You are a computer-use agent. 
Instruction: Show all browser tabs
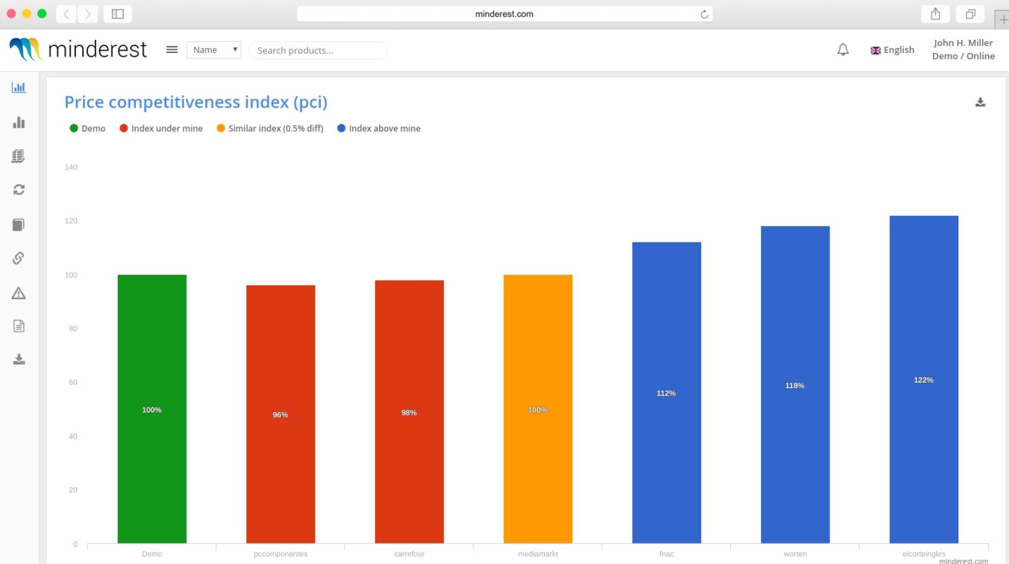pos(970,14)
